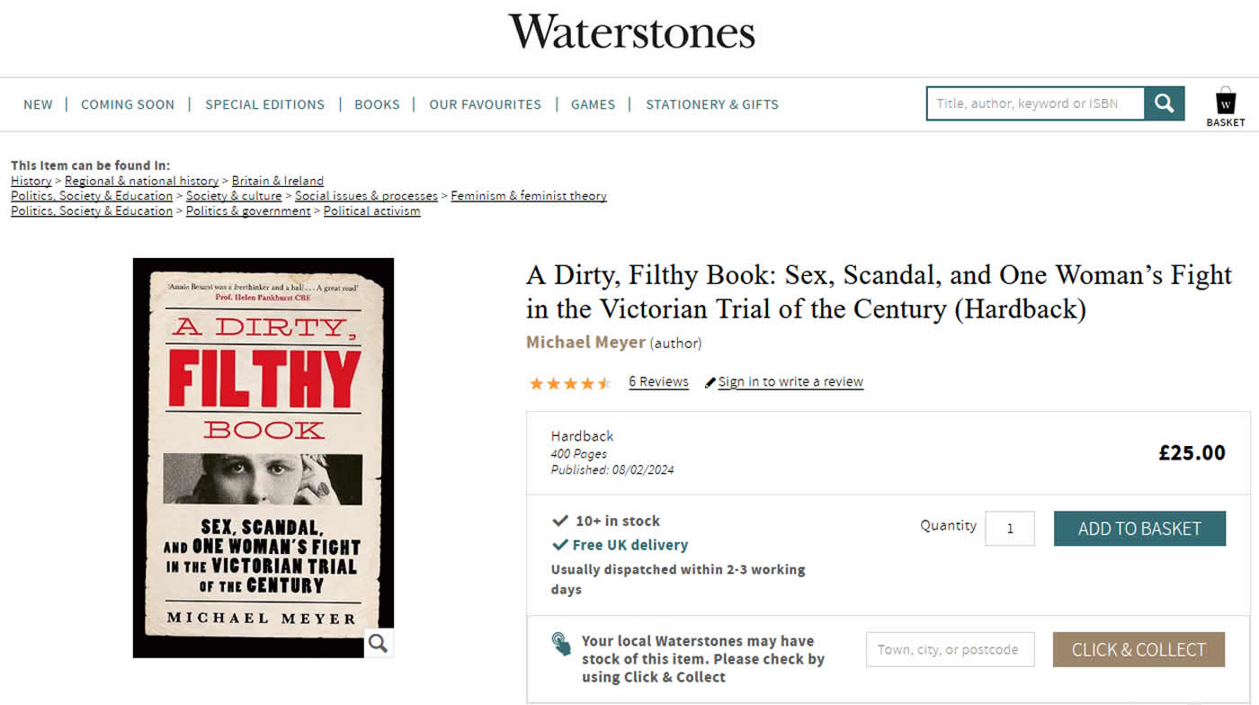Click the Town, city, or postcode field
Image resolution: width=1259 pixels, height=705 pixels.
pos(950,649)
